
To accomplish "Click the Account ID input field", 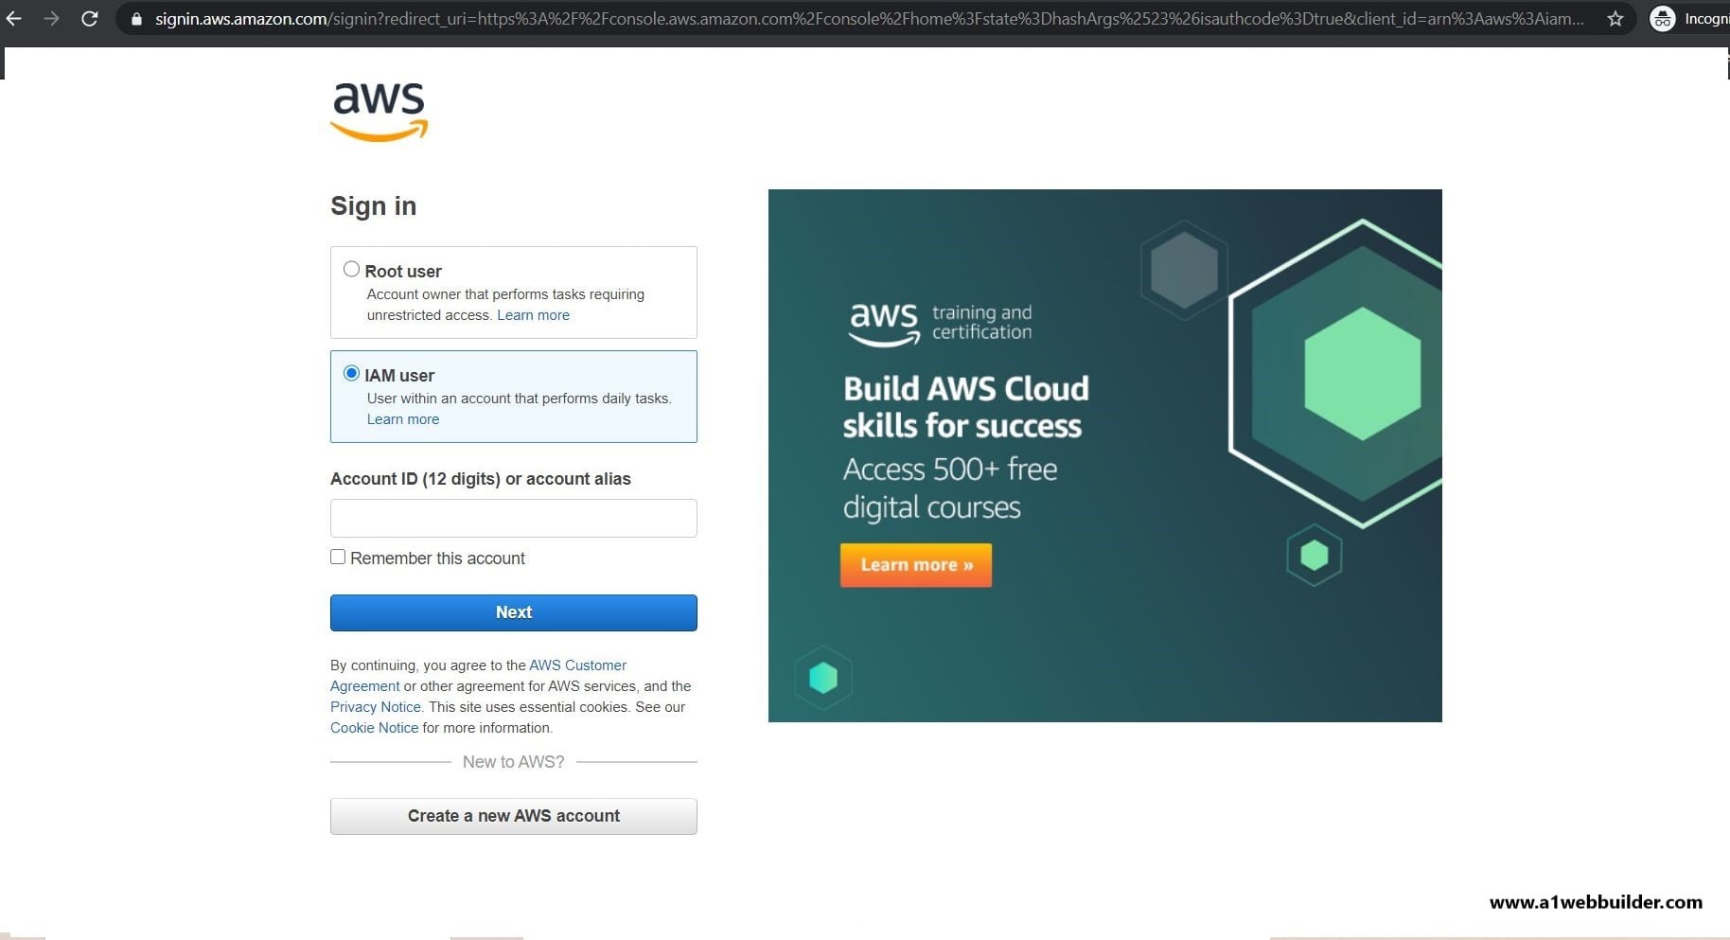I will (513, 518).
